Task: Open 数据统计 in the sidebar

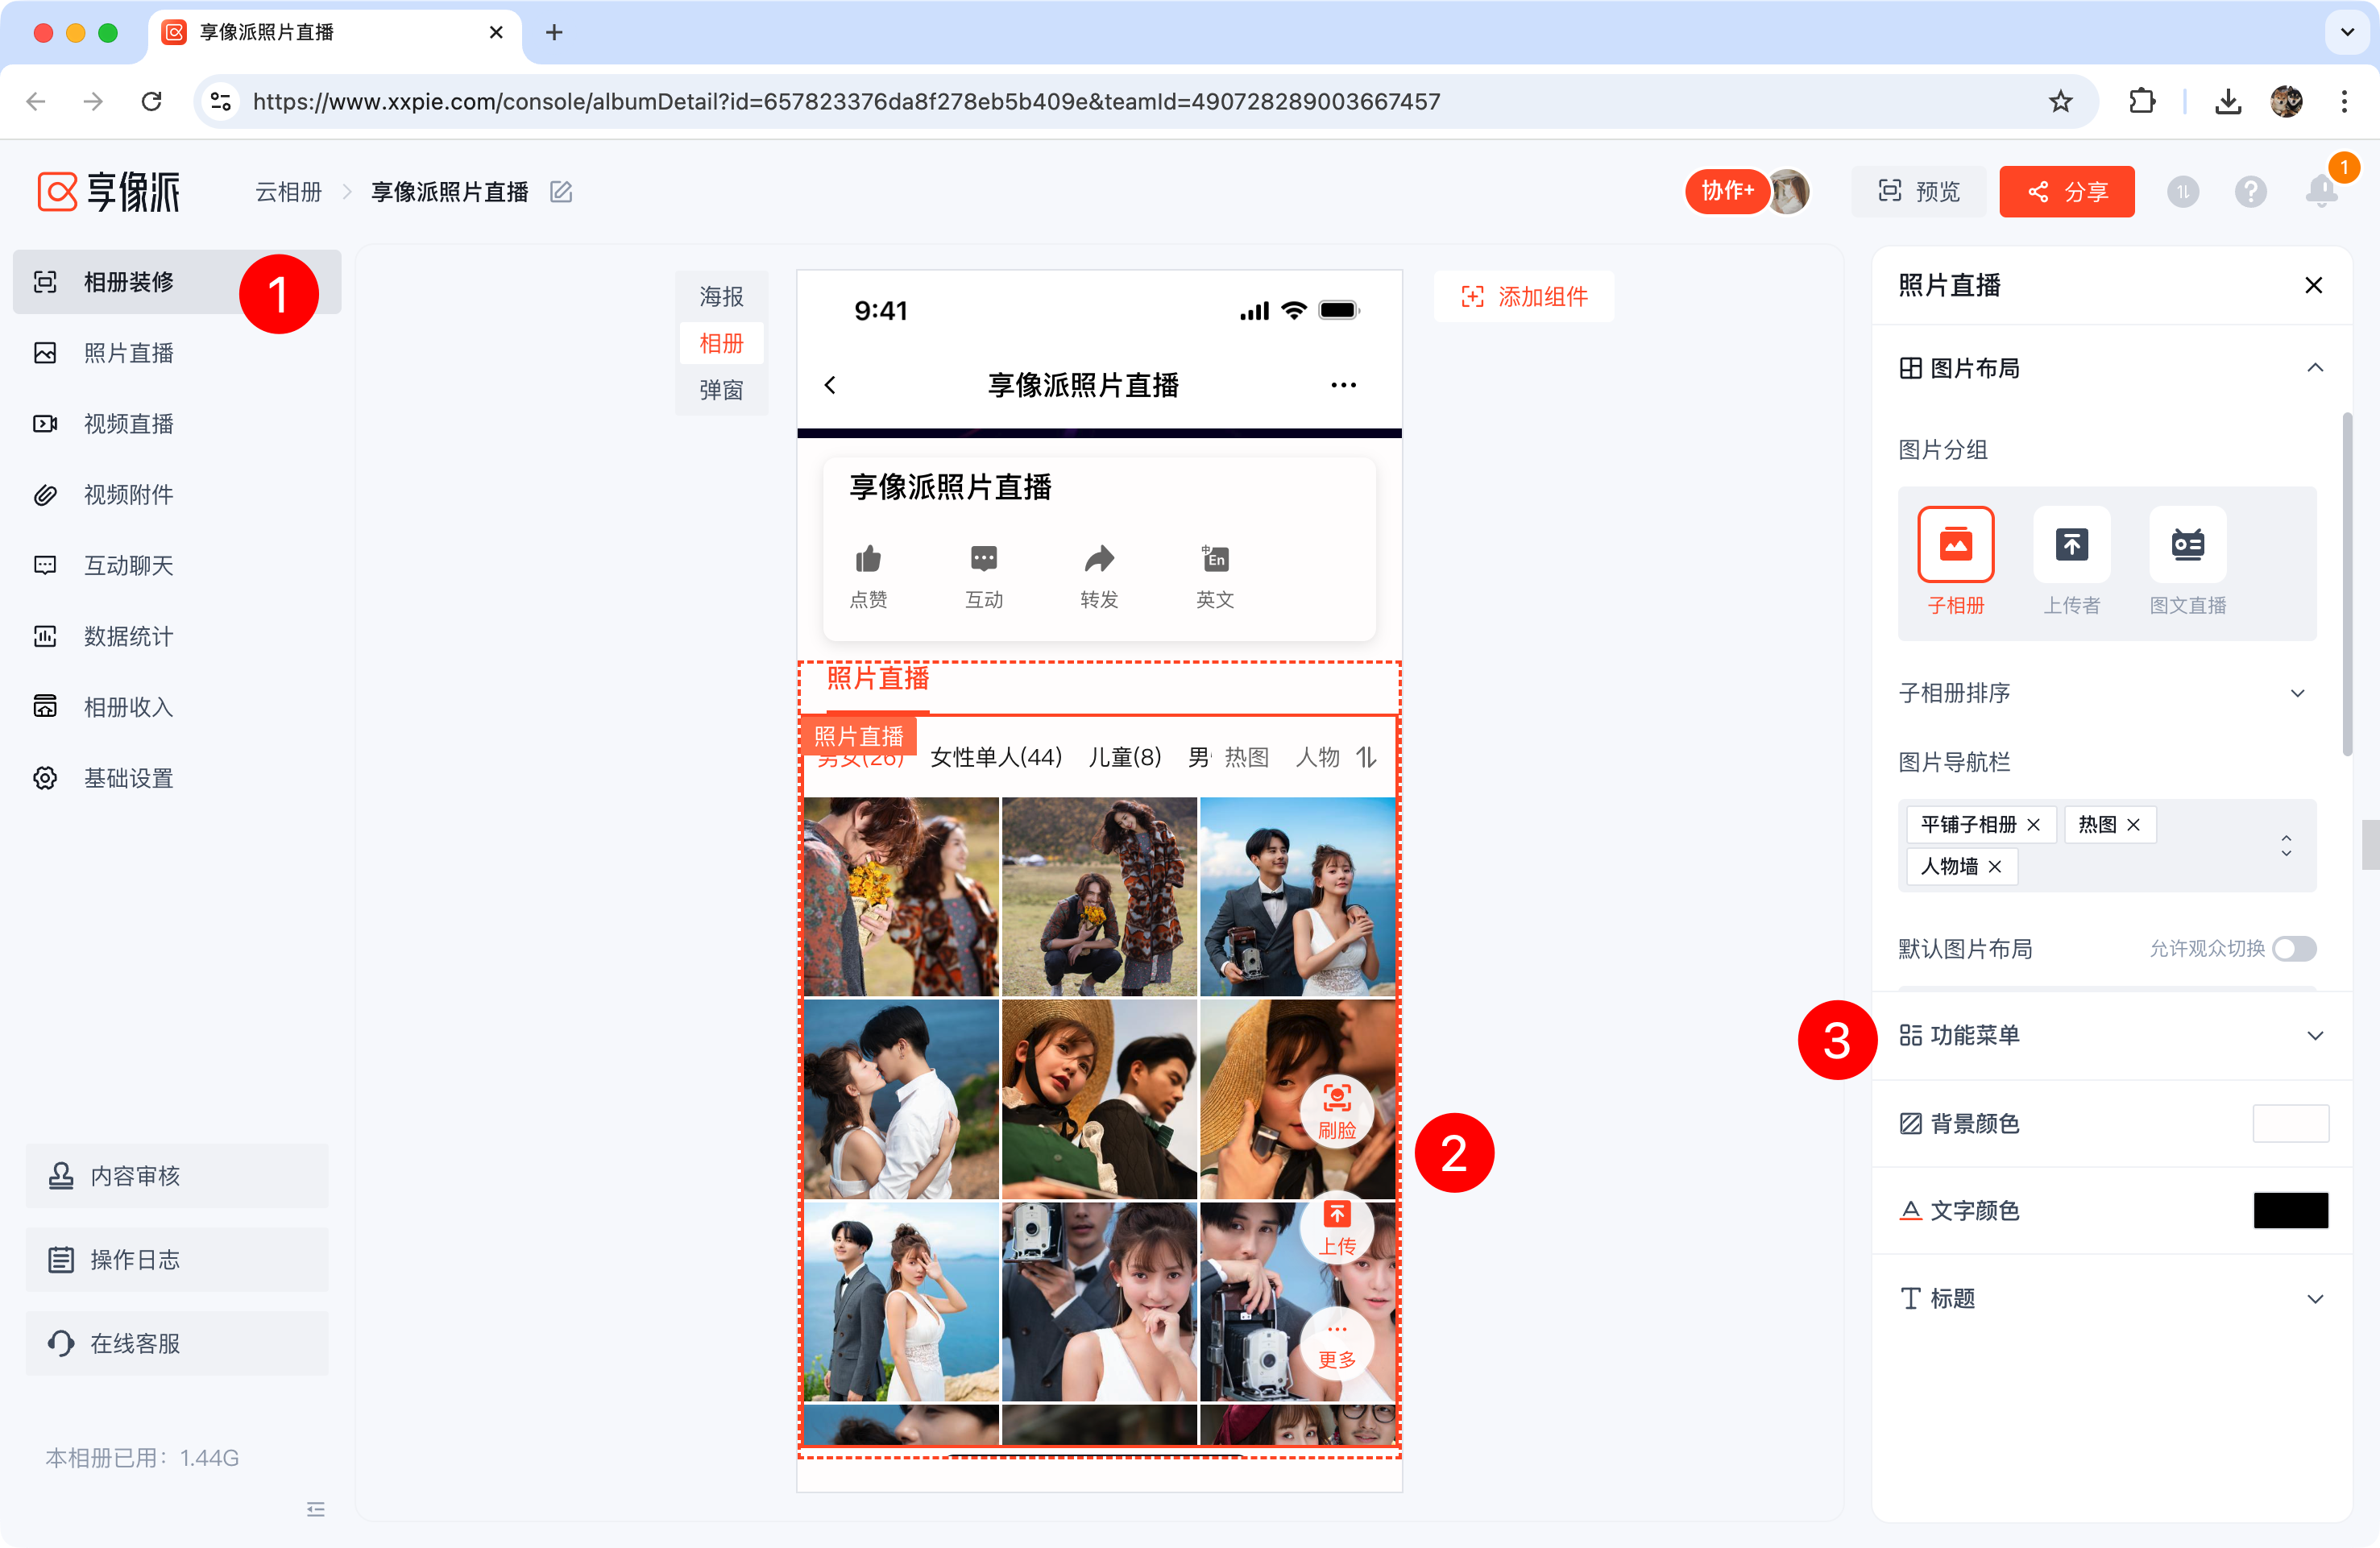Action: point(128,636)
